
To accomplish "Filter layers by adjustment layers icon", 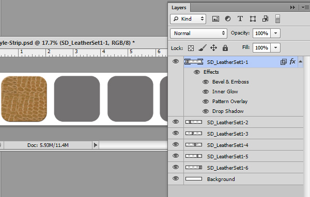I will click(x=228, y=19).
